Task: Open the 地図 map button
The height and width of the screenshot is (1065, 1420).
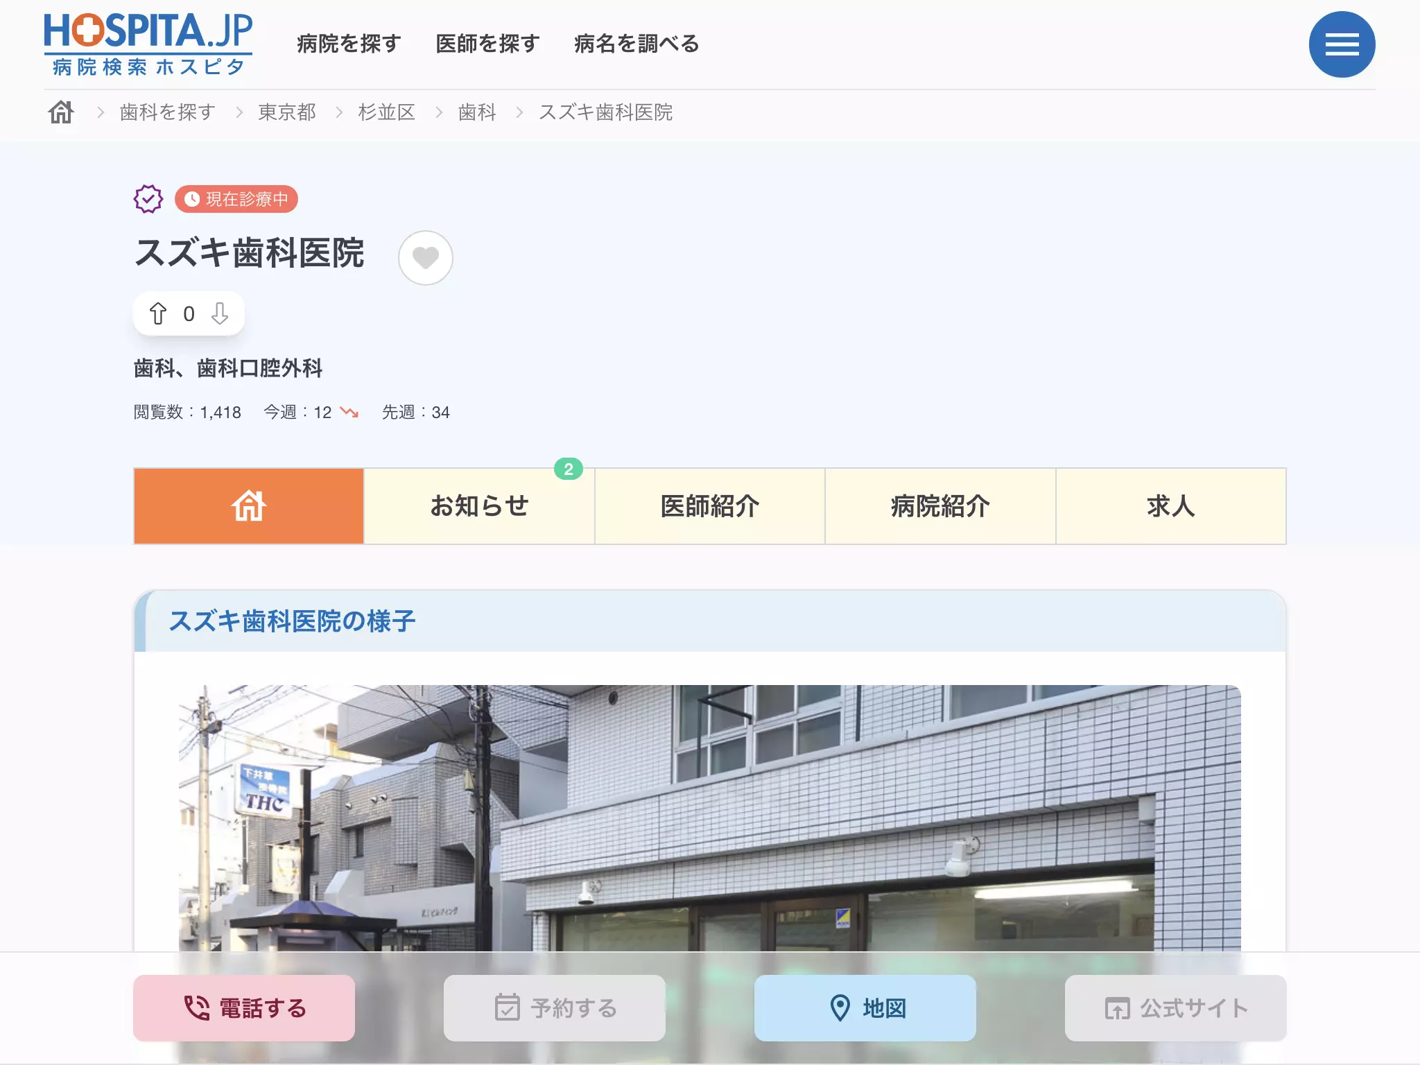Action: pos(865,1007)
